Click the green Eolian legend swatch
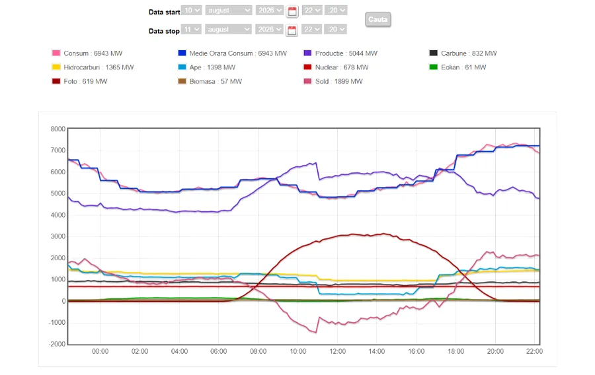Screen dimensions: 595x375 click(433, 67)
